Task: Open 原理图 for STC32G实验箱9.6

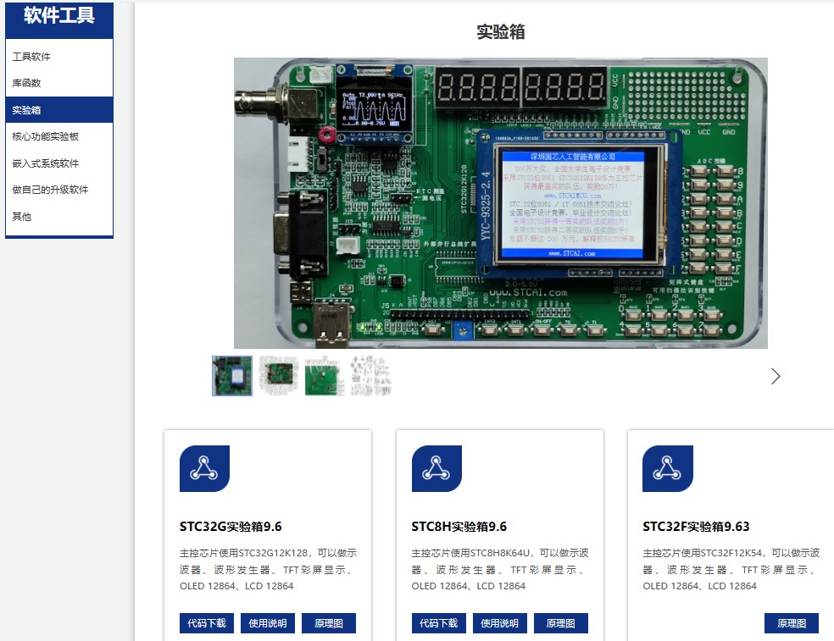Action: [329, 623]
